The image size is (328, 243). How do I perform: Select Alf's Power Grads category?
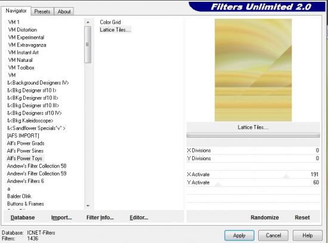pyautogui.click(x=26, y=144)
